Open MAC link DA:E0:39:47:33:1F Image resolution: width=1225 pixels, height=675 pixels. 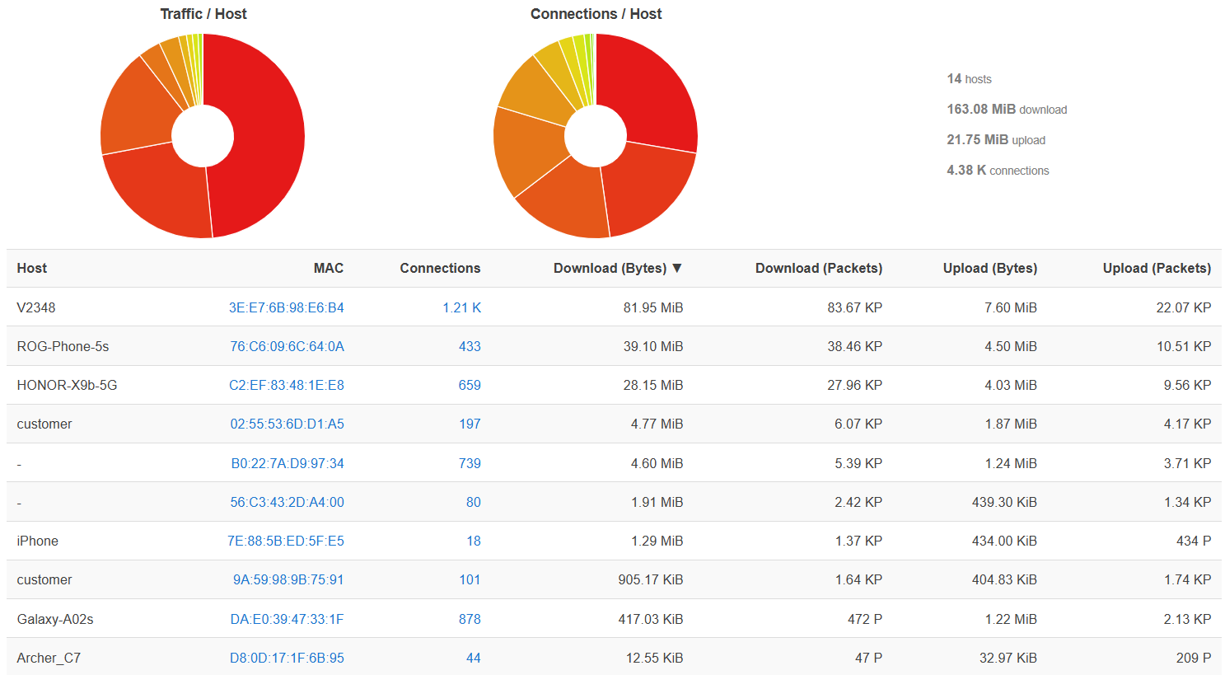pos(287,619)
